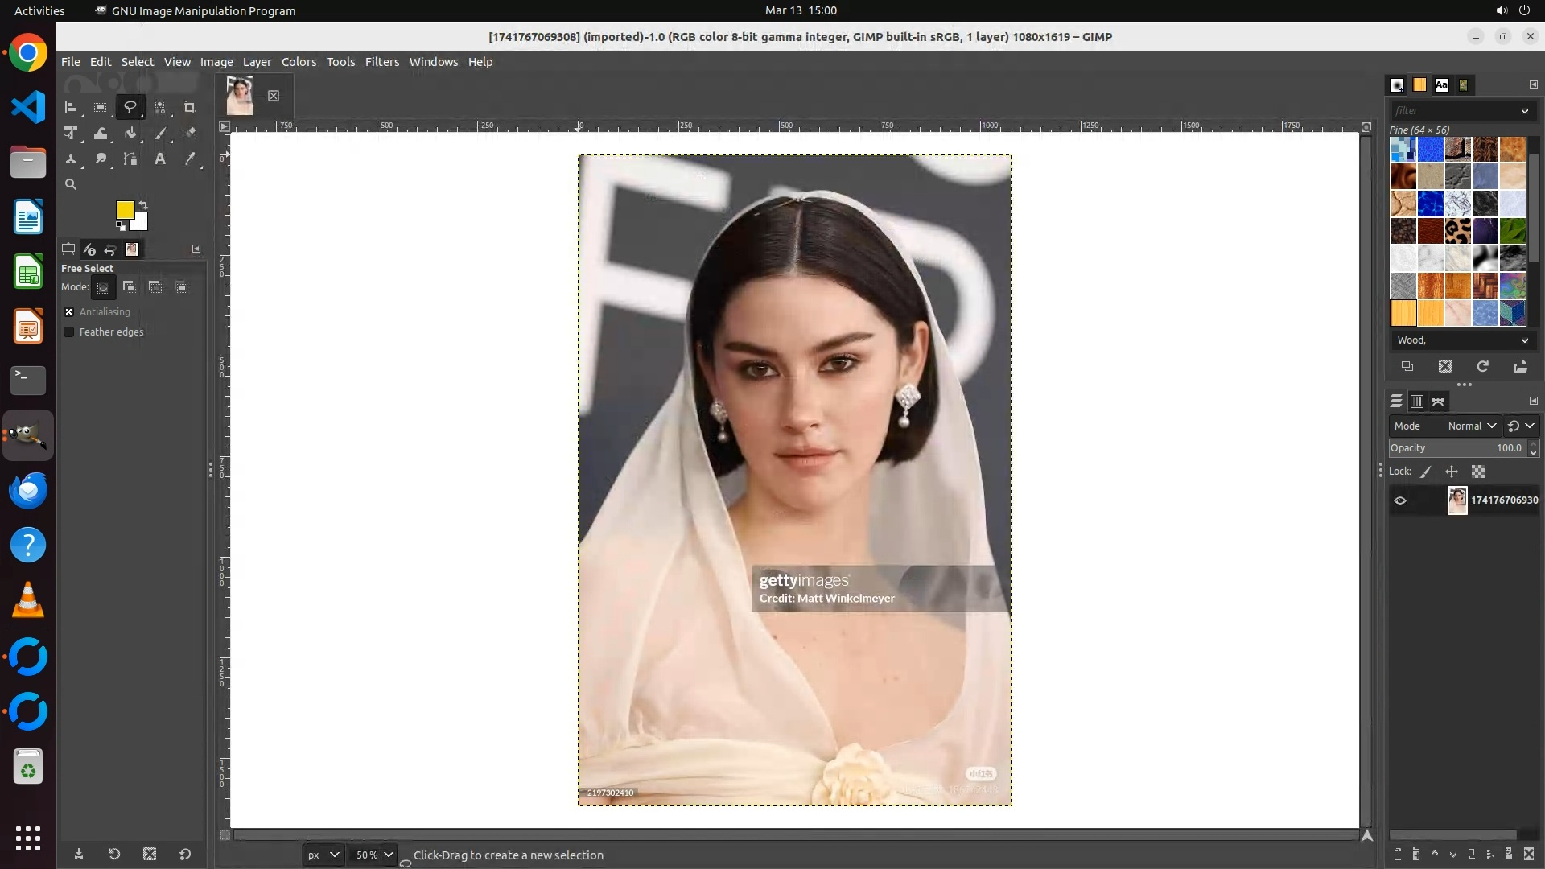Open the Colors menu
The height and width of the screenshot is (869, 1545).
[x=299, y=62]
